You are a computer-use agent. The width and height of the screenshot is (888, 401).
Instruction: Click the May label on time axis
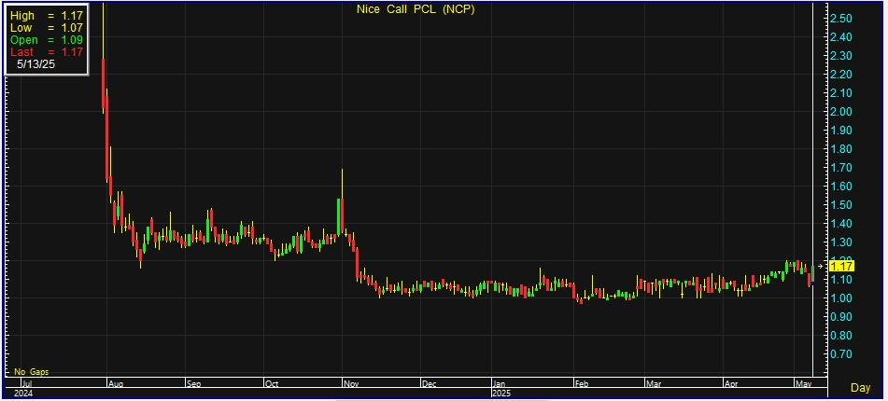802,383
